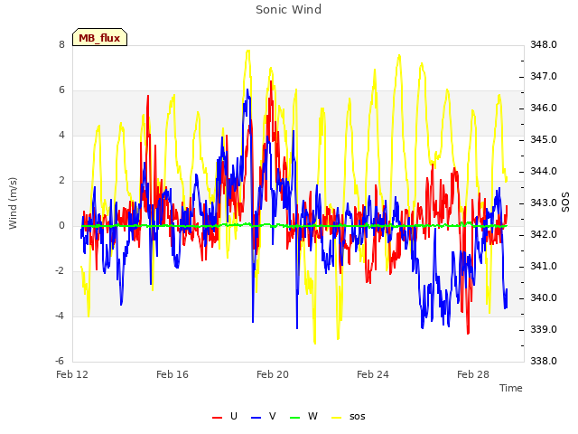The height and width of the screenshot is (434, 578).
Task: Click the 342.0 value on SOS axis
Action: tap(544, 235)
